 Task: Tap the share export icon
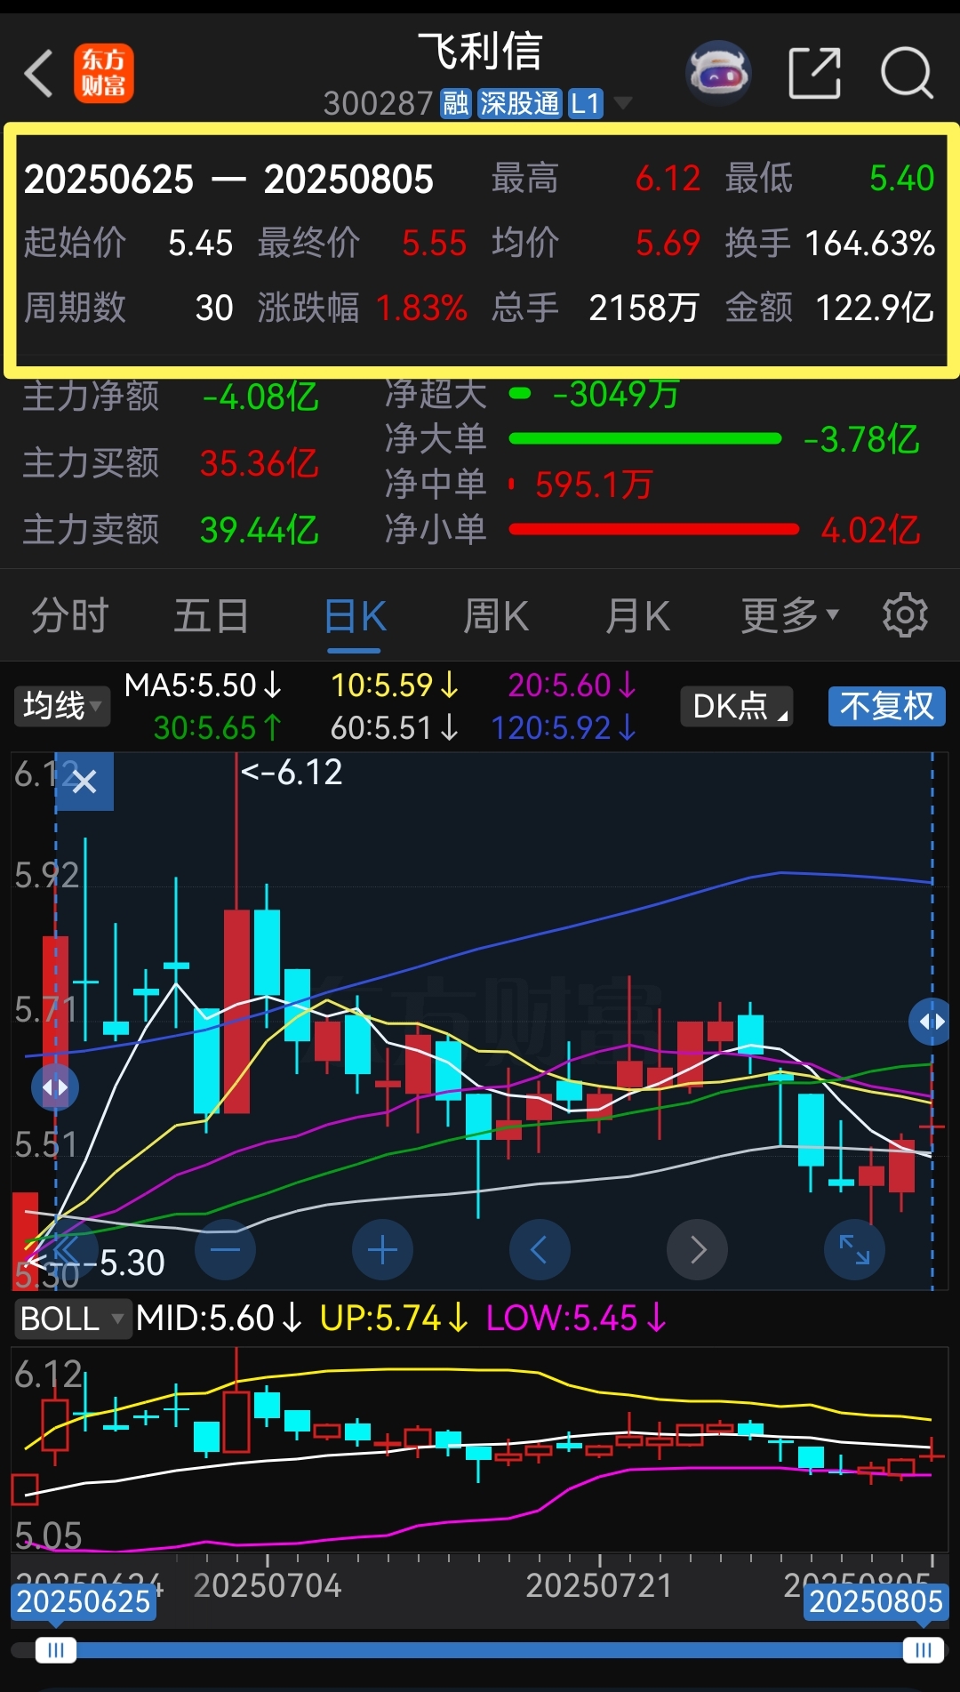[815, 74]
